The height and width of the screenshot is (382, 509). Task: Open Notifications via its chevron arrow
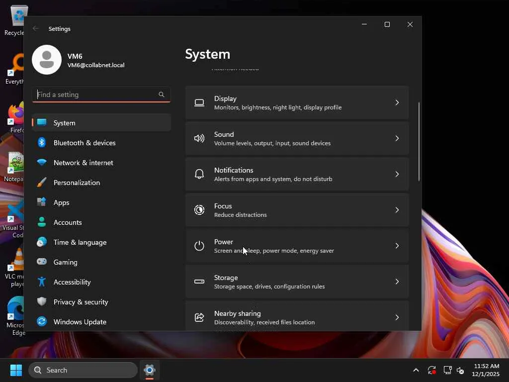coord(397,174)
